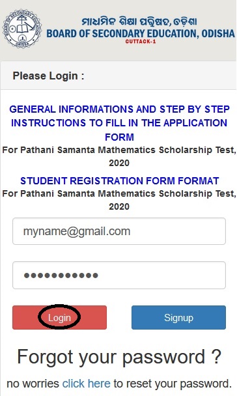Open the General Informations and step-by-step instructions link
The image size is (237, 396).
[x=119, y=123]
